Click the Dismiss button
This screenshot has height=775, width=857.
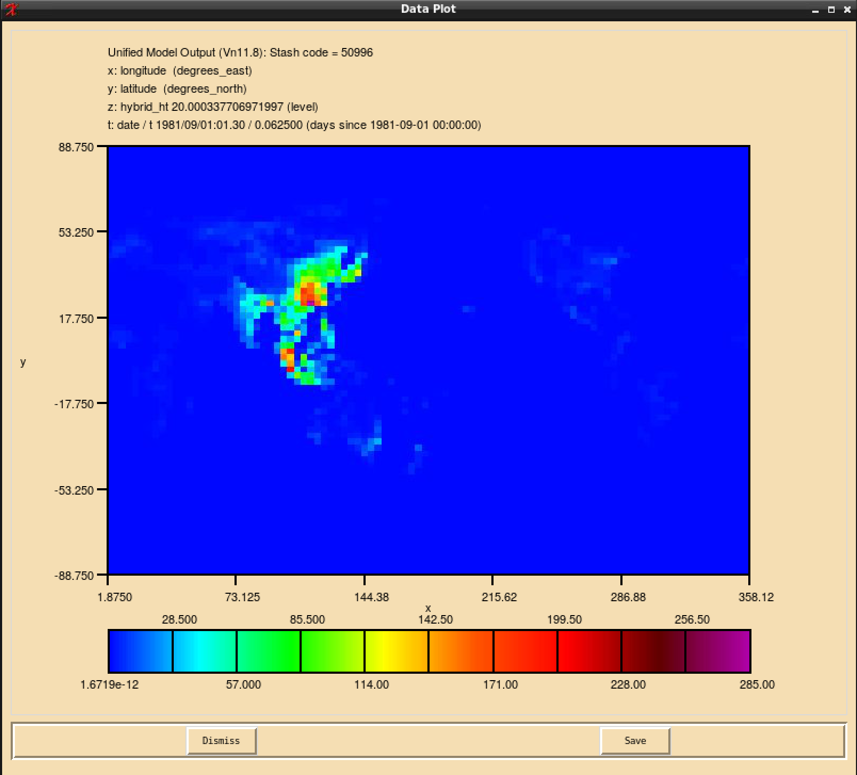coord(221,741)
